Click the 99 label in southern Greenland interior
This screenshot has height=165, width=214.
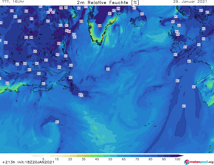99,26
